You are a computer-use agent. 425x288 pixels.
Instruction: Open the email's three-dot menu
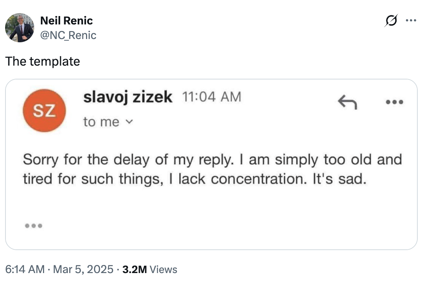(x=394, y=102)
